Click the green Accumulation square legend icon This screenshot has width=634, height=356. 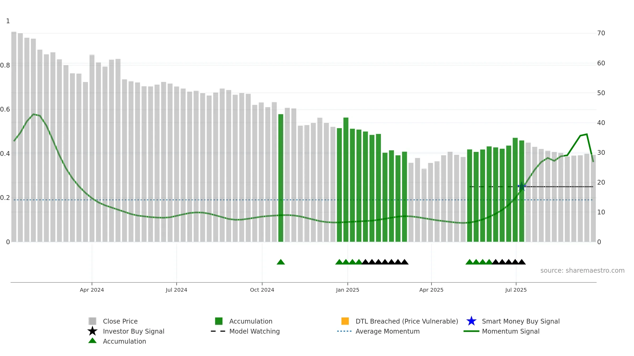pyautogui.click(x=219, y=321)
